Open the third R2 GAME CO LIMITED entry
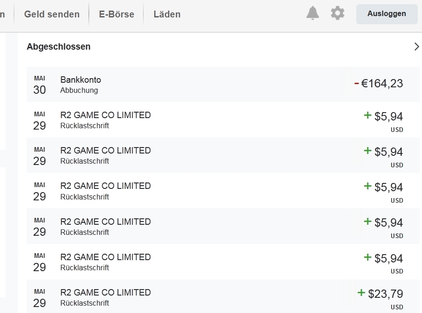Screen dimensions: 422x313 pyautogui.click(x=105, y=186)
